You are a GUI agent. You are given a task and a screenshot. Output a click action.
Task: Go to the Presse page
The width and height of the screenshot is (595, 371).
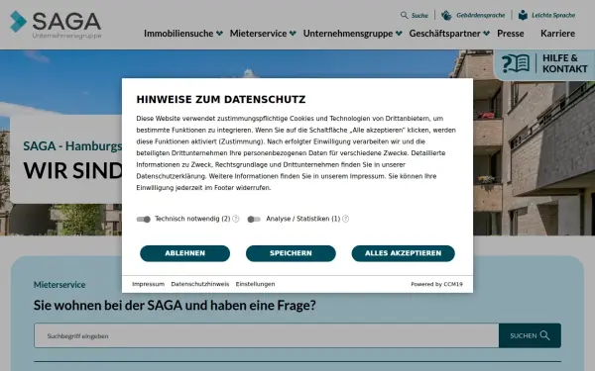pyautogui.click(x=511, y=34)
